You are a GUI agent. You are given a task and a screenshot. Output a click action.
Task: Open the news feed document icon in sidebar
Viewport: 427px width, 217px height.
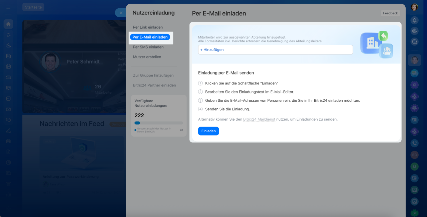[8, 56]
